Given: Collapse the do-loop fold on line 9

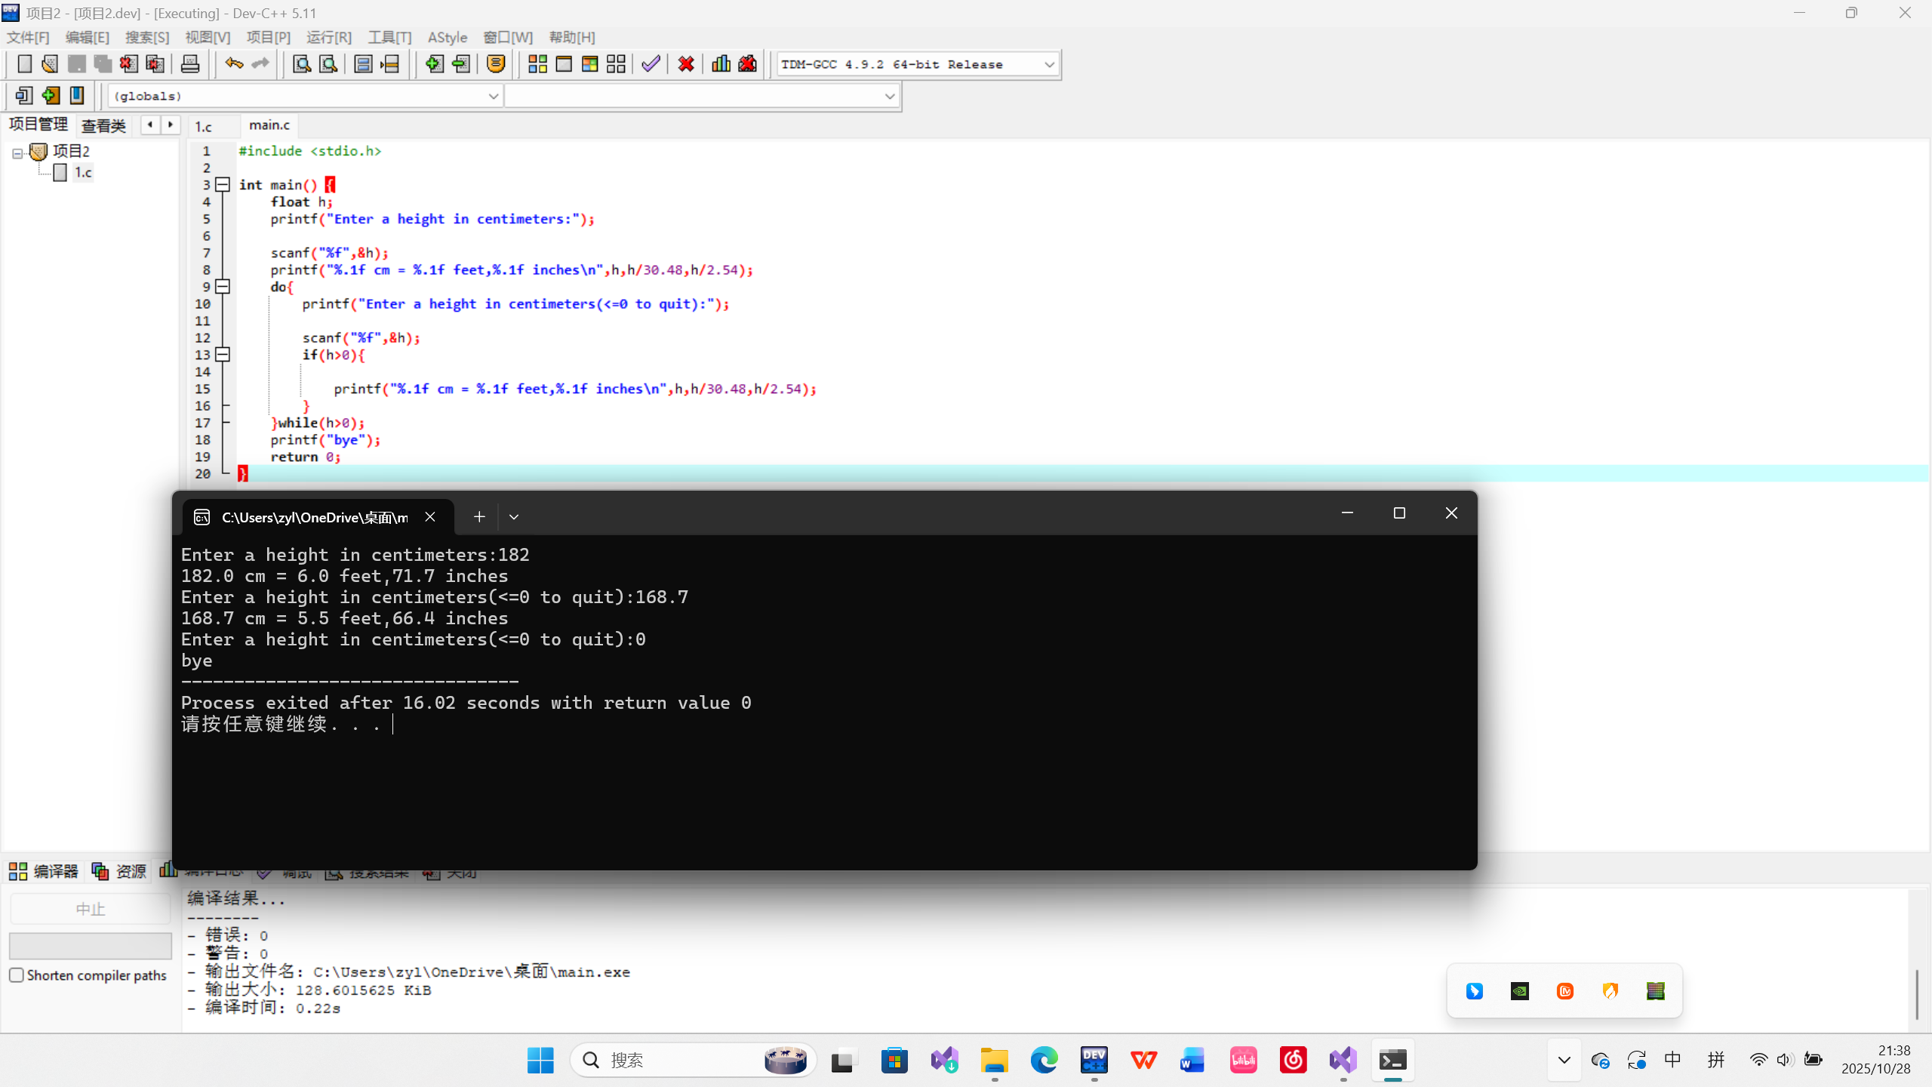Looking at the screenshot, I should (223, 287).
